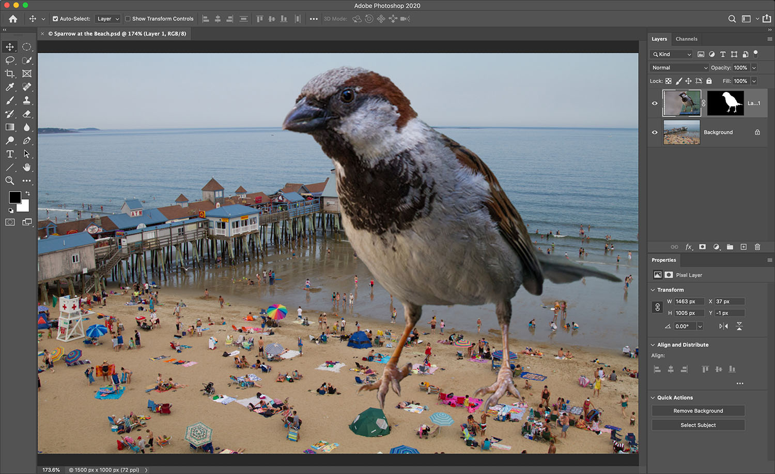Click the background white color swatch
Viewport: 775px width, 474px height.
(x=24, y=207)
